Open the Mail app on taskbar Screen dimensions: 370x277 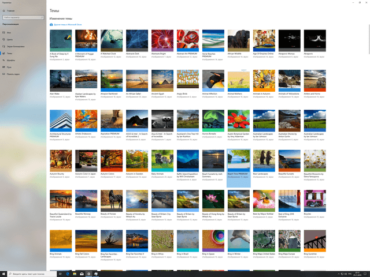pyautogui.click(x=82, y=274)
